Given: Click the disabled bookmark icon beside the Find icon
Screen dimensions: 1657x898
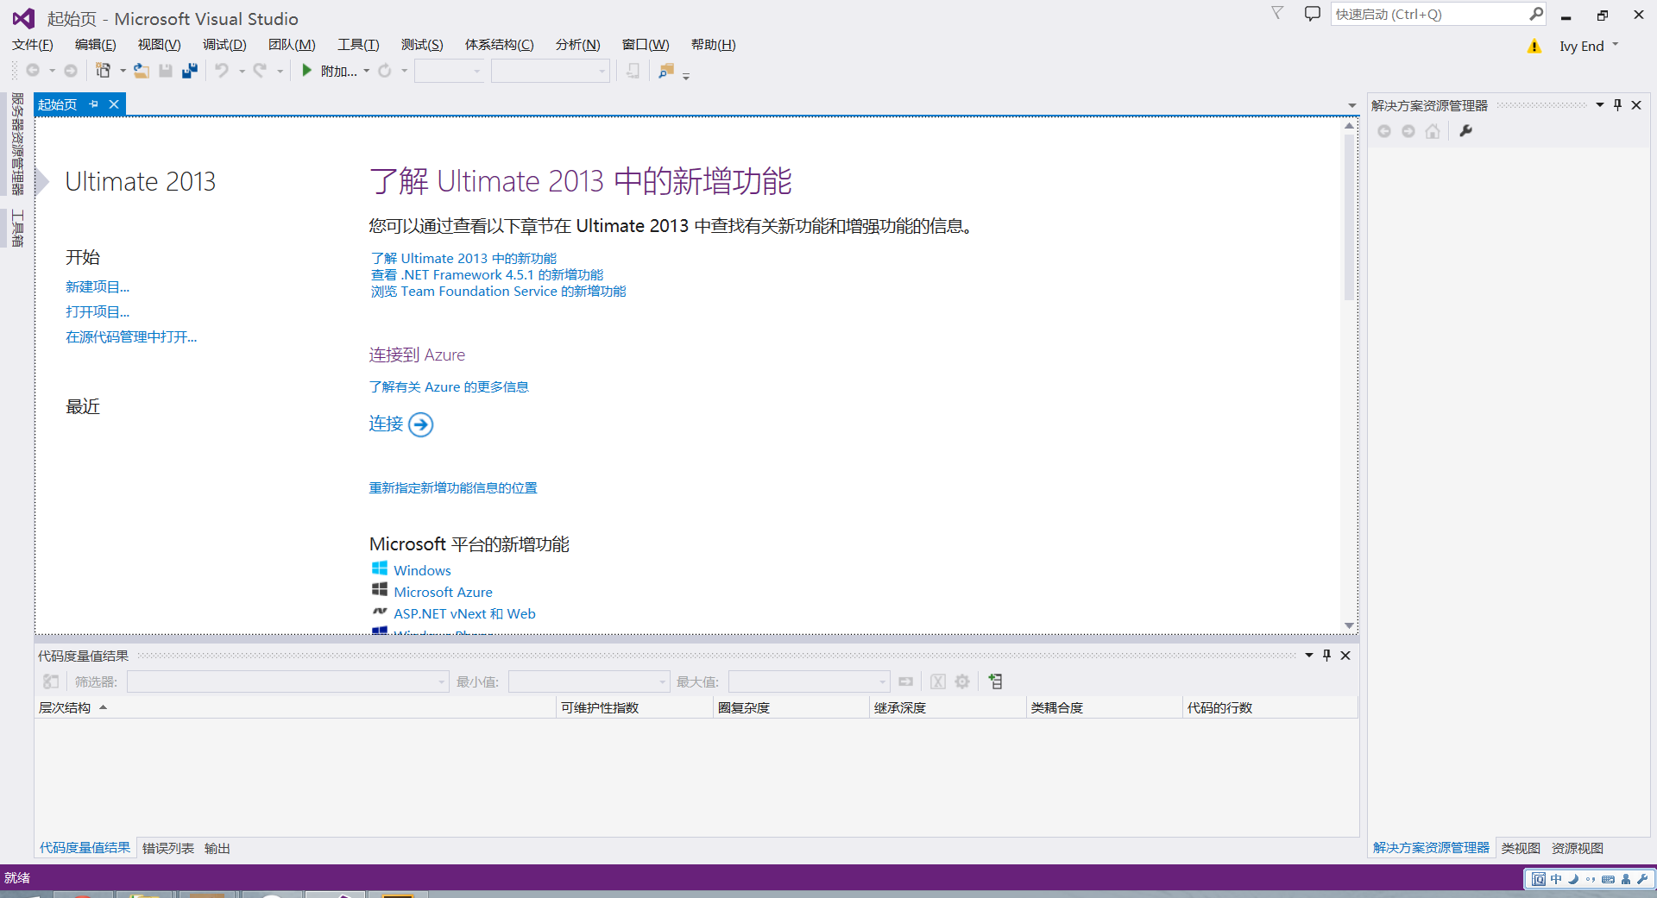Looking at the screenshot, I should (633, 71).
